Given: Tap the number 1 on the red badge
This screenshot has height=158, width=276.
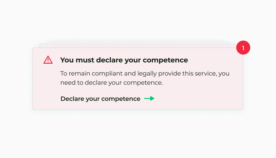Looking at the screenshot, I should click(x=243, y=48).
